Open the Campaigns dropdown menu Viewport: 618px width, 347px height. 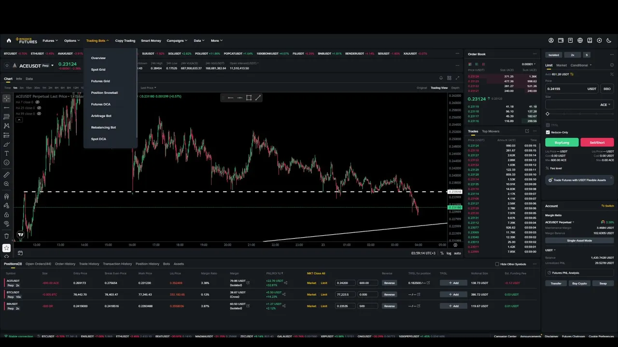pos(177,40)
